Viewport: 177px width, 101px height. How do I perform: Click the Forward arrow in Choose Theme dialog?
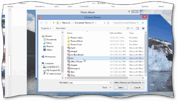click(46, 23)
